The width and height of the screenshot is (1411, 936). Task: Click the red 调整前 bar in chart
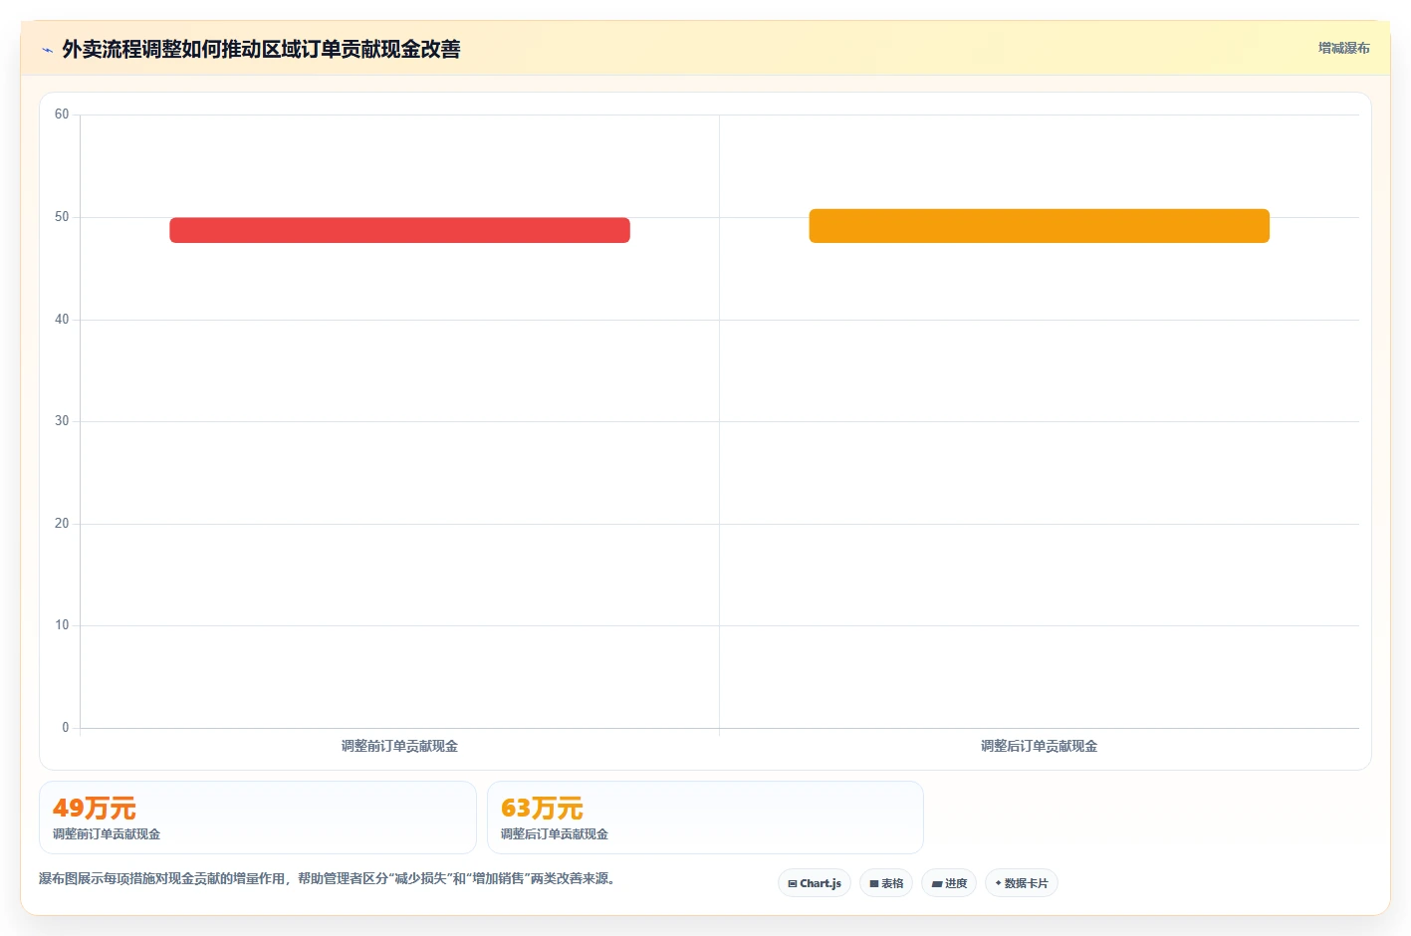click(399, 230)
